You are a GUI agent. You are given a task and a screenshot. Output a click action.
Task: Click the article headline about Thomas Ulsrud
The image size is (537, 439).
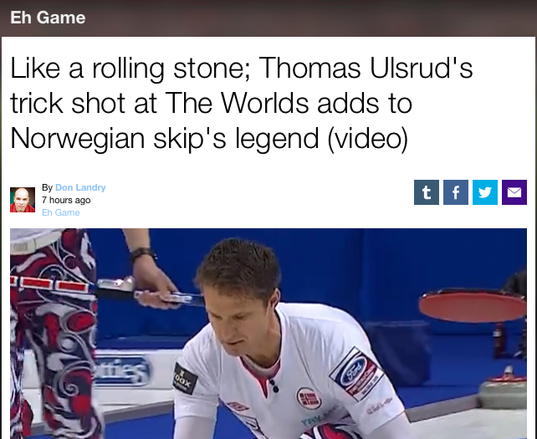pyautogui.click(x=242, y=103)
